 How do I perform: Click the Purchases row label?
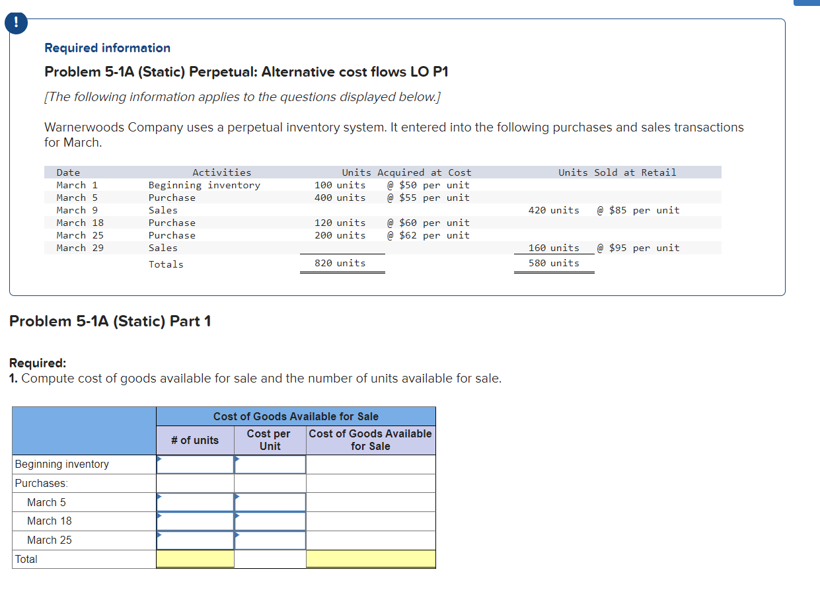pos(36,483)
